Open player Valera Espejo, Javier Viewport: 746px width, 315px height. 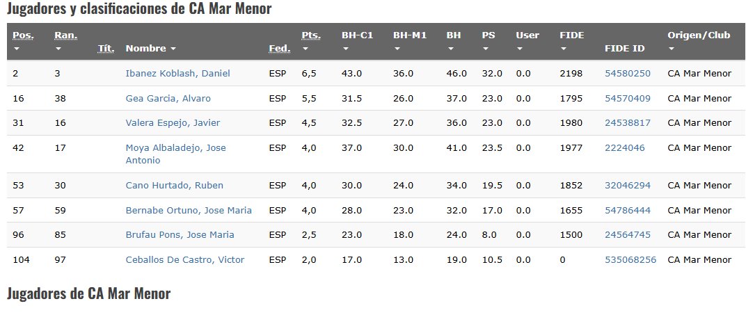coord(173,123)
